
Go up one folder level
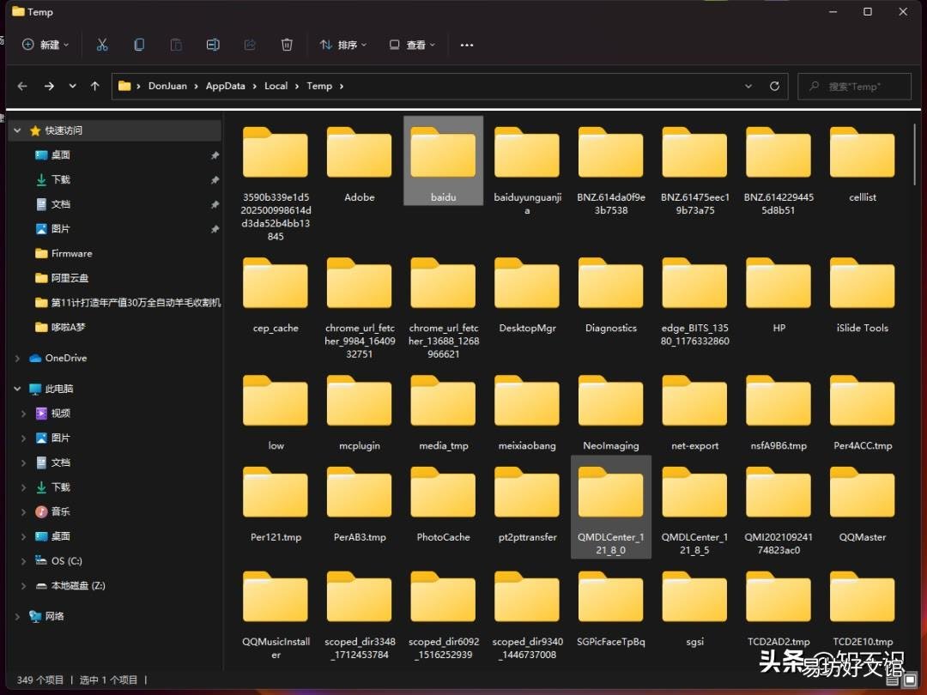pos(95,87)
